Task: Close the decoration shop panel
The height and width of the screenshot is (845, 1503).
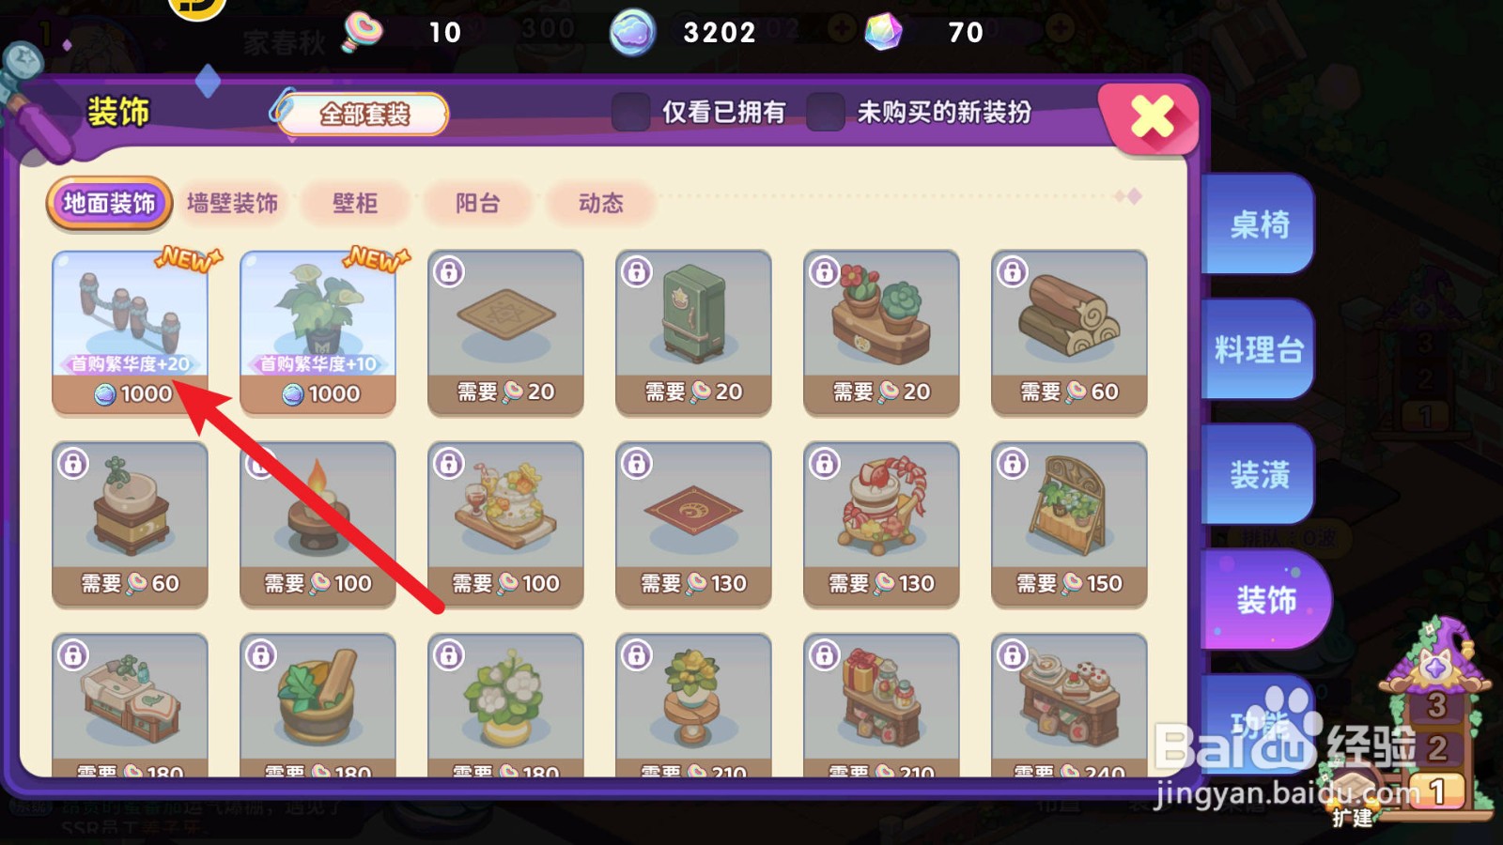Action: [x=1152, y=118]
